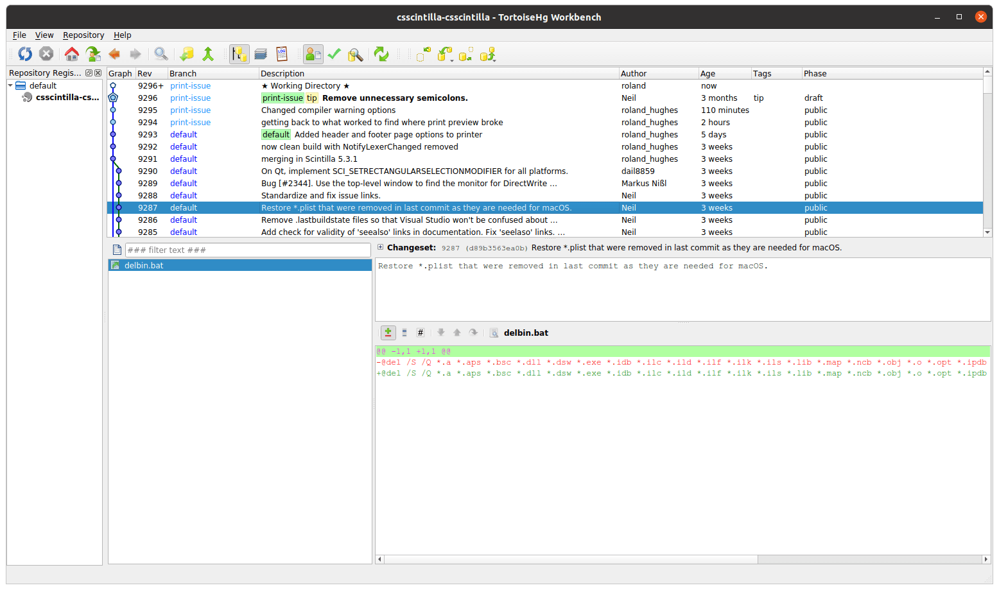Click the green Synchronize arrows icon
Viewport: 999px width, 590px height.
381,55
